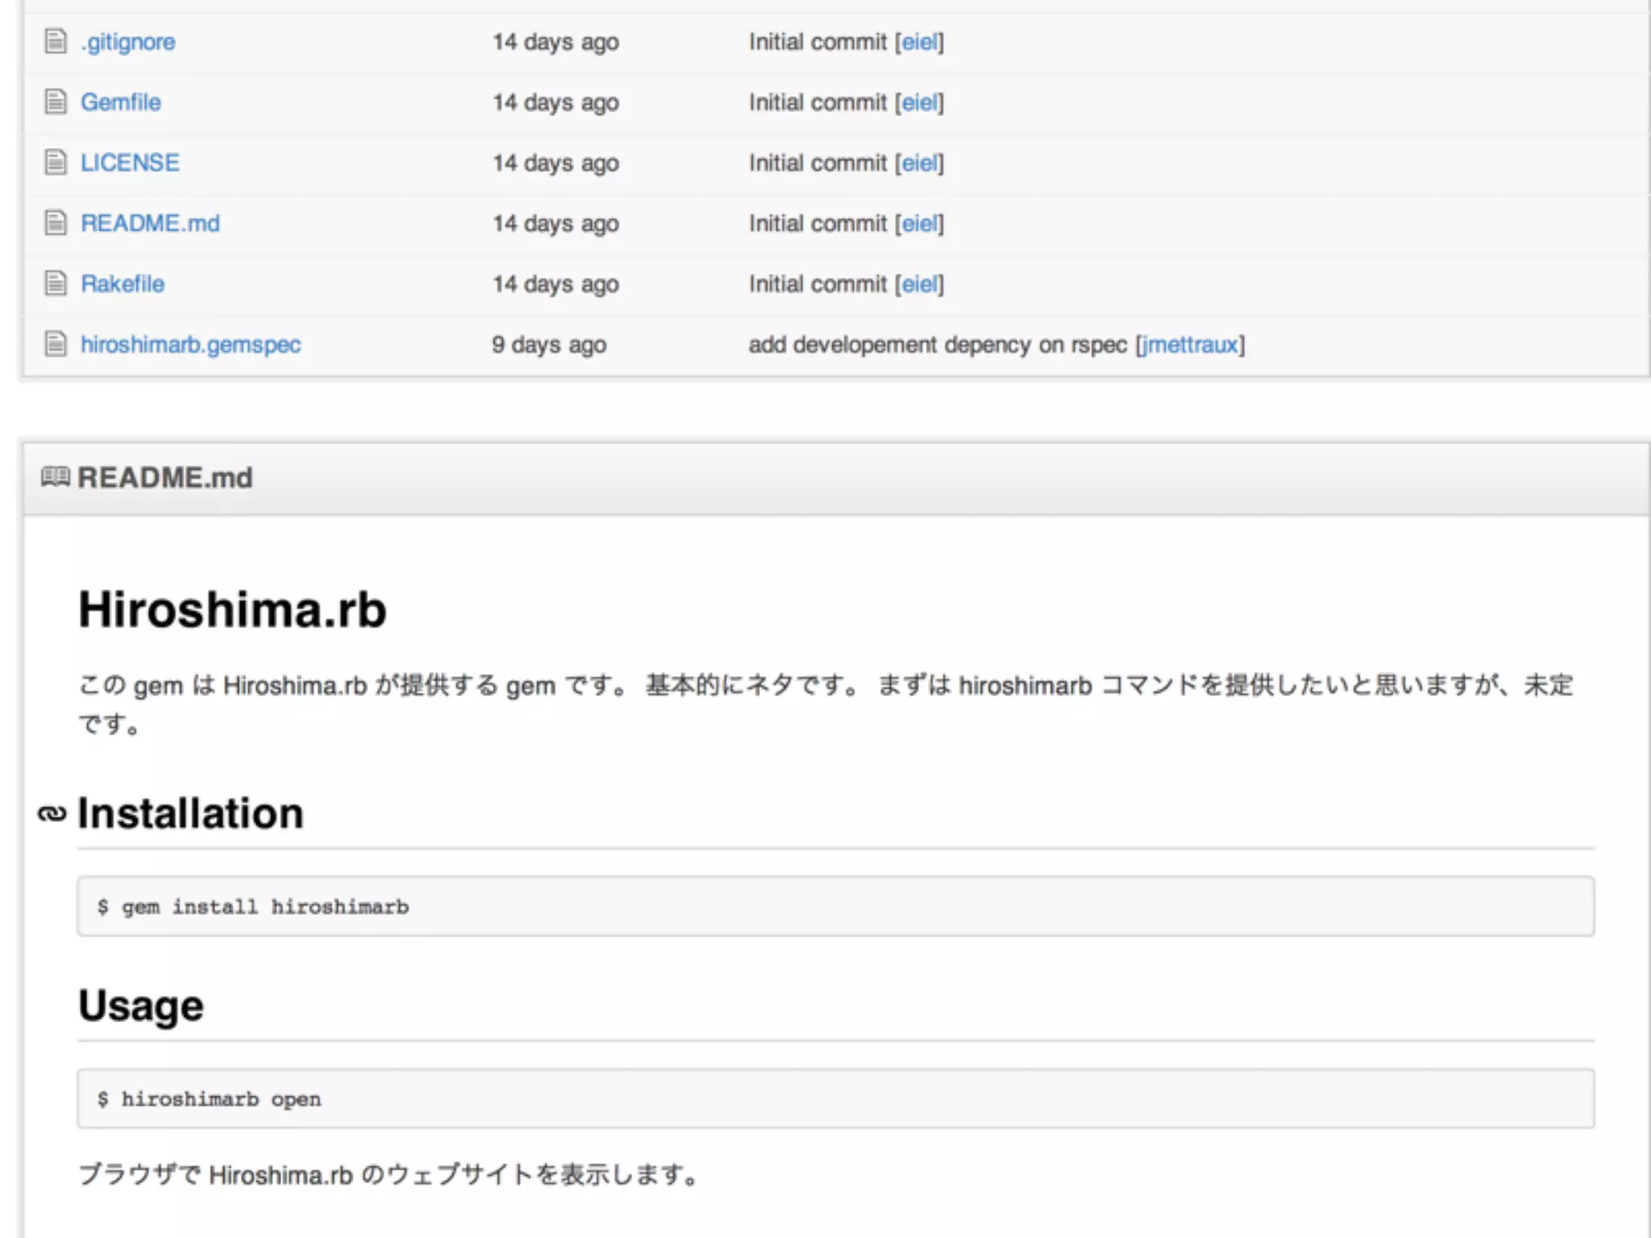
Task: Click the anchor link icon beside Installation
Action: (52, 814)
